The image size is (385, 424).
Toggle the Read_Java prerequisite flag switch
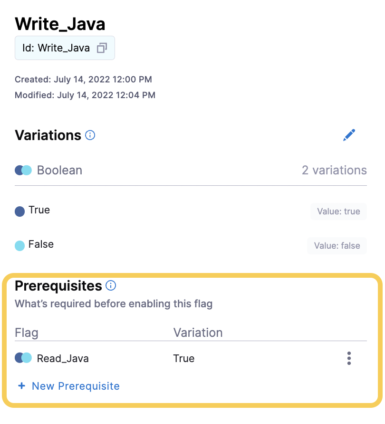point(23,358)
